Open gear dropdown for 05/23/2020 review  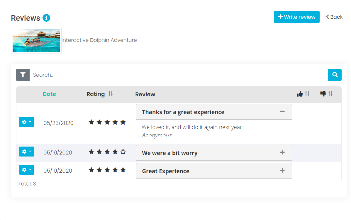[27, 122]
